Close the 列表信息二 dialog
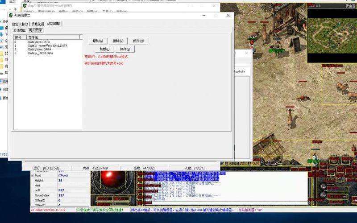The image size is (357, 223). click(x=228, y=15)
